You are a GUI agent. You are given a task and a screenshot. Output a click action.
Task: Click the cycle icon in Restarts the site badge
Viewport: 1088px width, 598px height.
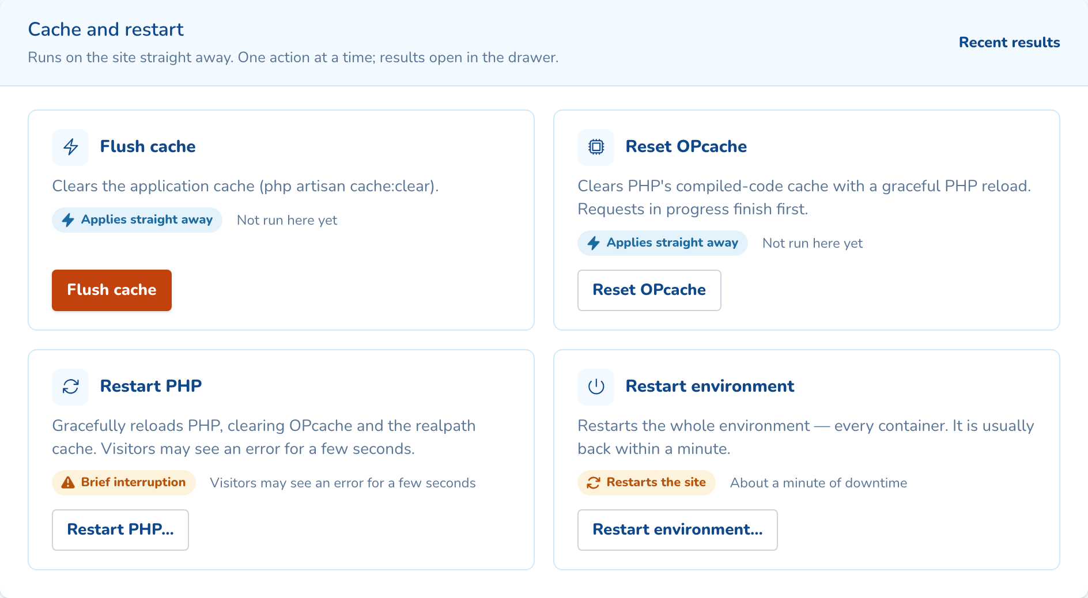click(x=594, y=482)
